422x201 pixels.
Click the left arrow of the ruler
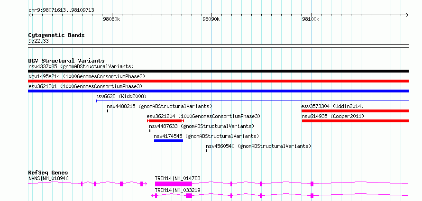[x=29, y=15]
